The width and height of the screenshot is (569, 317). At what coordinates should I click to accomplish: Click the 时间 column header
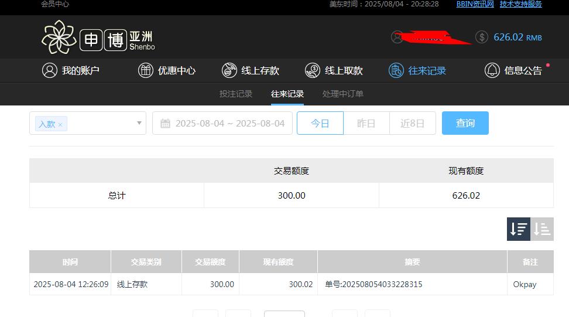[x=70, y=262]
